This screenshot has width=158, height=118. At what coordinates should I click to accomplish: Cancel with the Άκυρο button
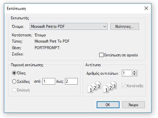coord(134,105)
